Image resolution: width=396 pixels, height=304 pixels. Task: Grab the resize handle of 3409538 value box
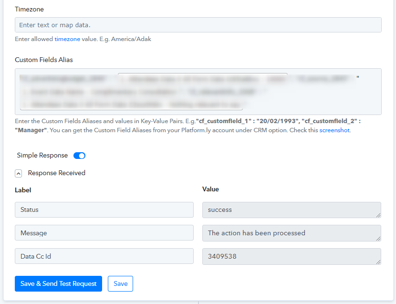[378, 262]
